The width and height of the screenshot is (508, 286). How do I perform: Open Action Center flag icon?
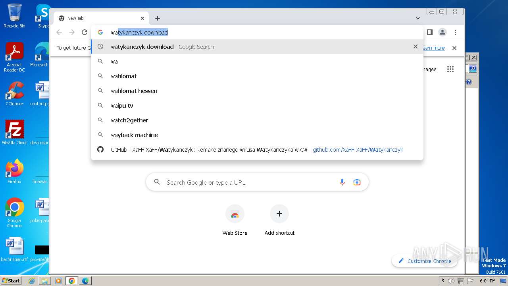point(470,281)
